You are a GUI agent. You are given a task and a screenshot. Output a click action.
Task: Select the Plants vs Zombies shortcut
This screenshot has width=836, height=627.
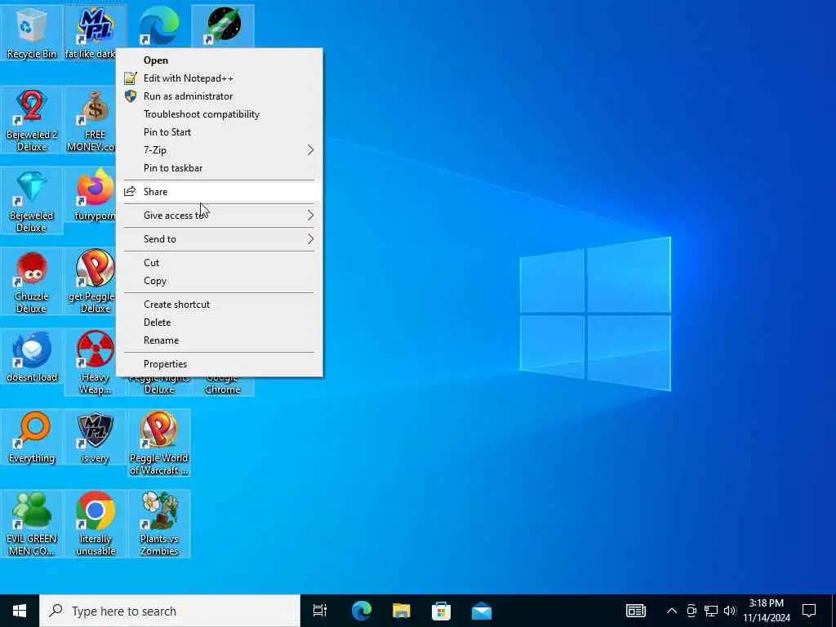(x=159, y=524)
